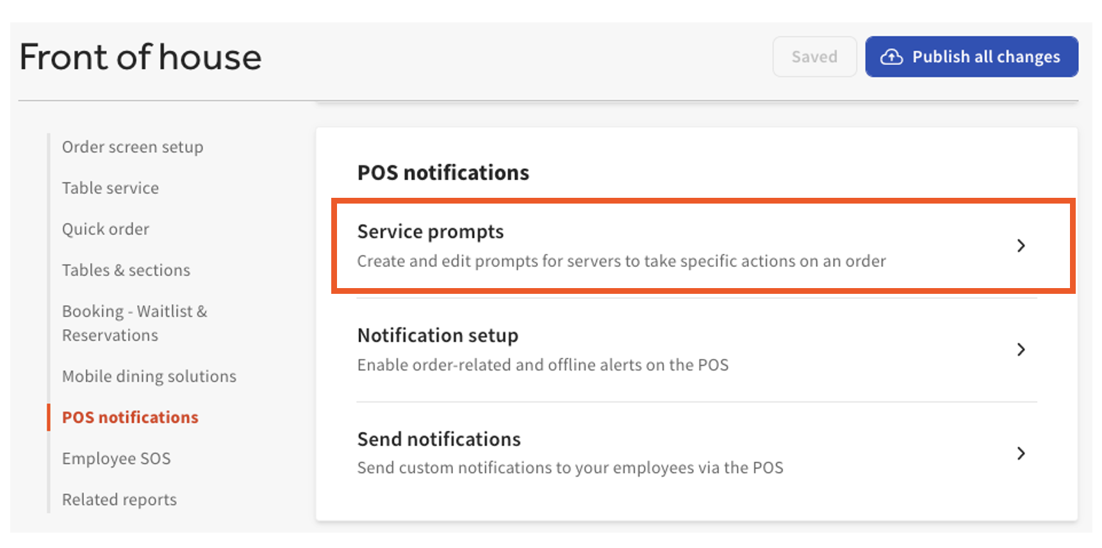Open Employee SOS settings

(116, 458)
